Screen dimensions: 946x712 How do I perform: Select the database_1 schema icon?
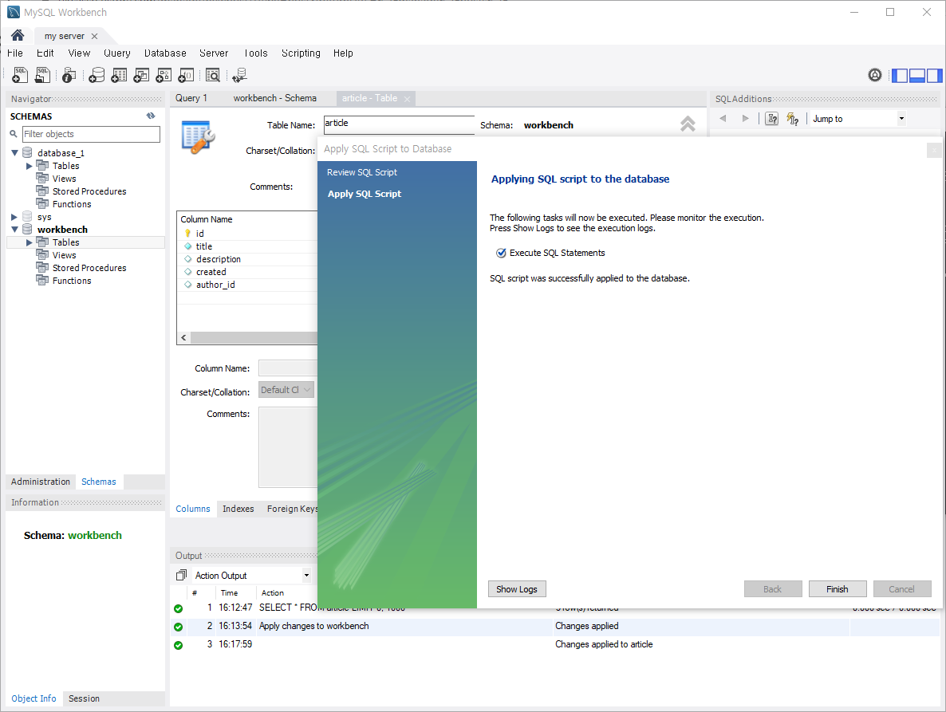(27, 152)
